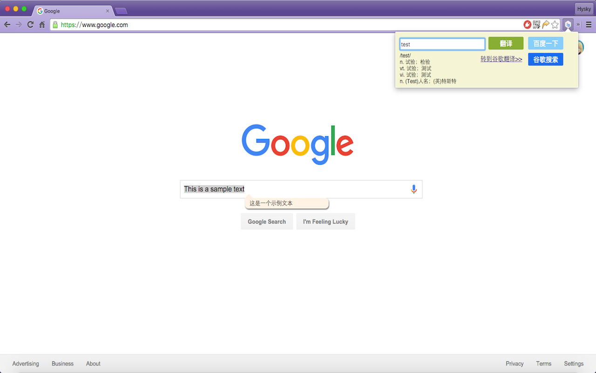
Task: Click the green padlock security icon
Action: point(55,25)
